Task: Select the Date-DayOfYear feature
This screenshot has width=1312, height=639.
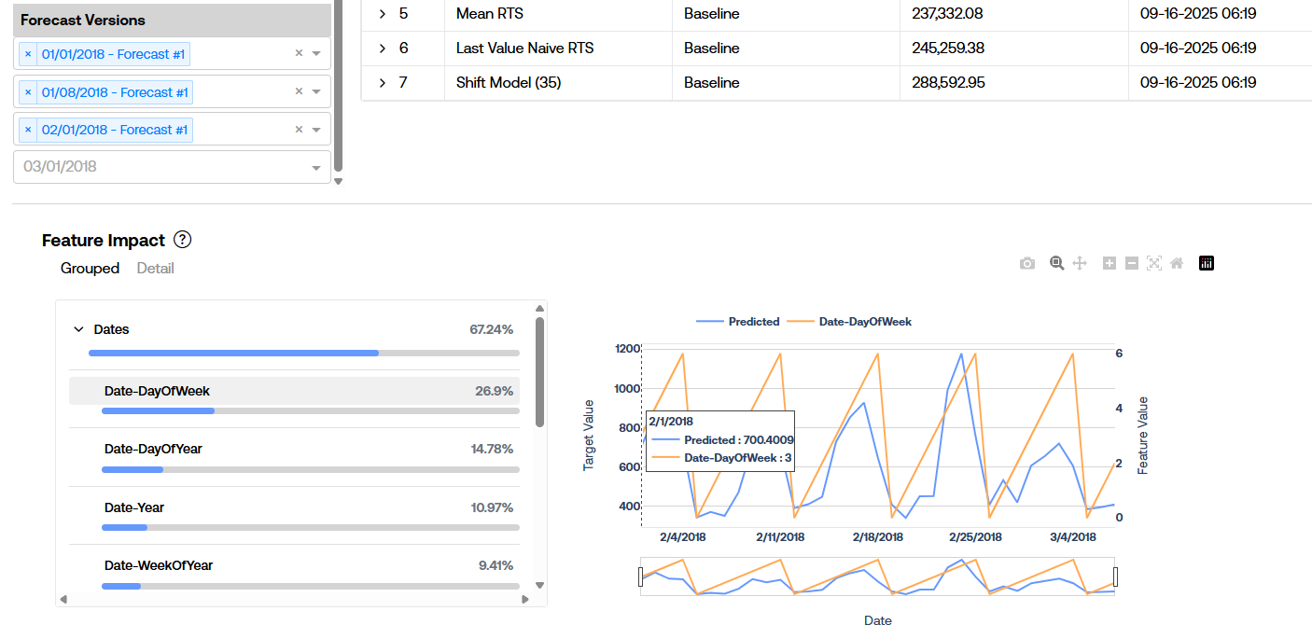Action: (153, 449)
